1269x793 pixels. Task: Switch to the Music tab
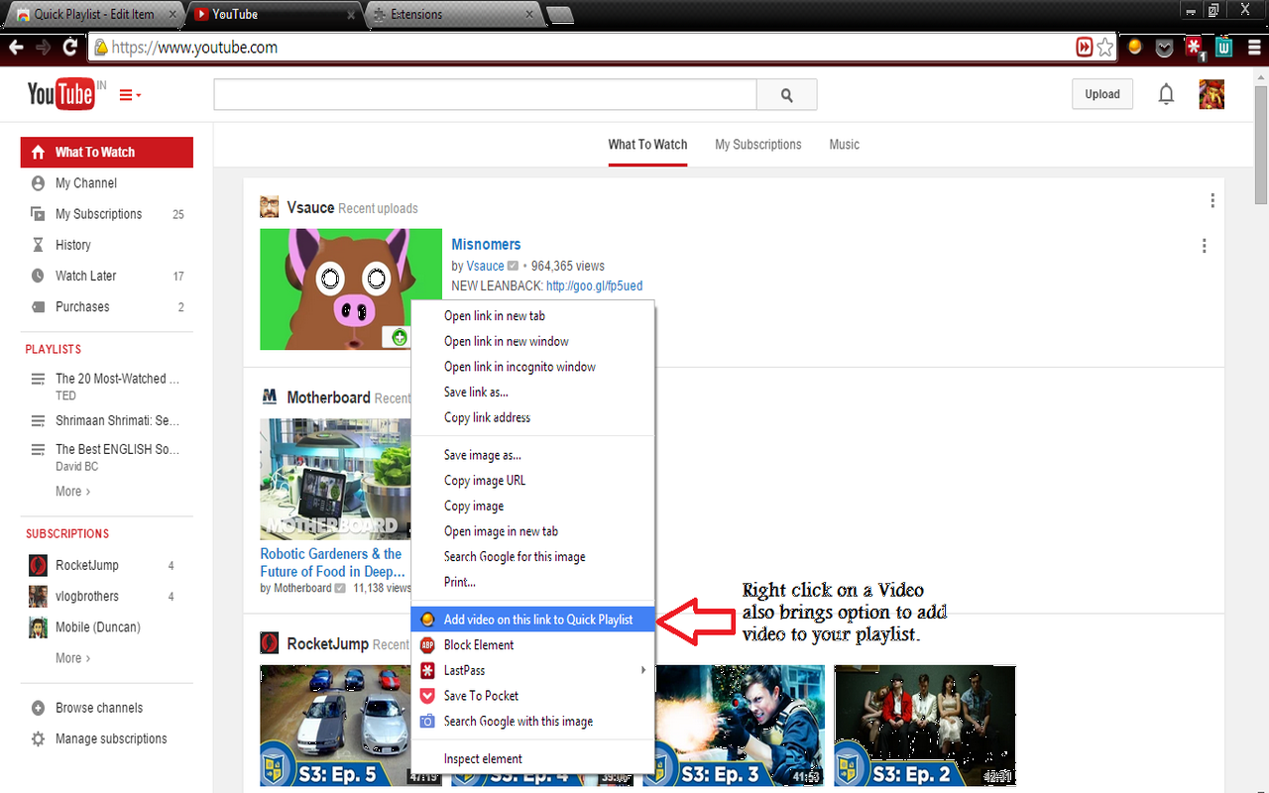pyautogui.click(x=845, y=145)
